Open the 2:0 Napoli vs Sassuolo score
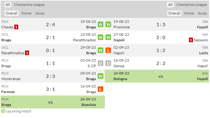The width and height of the screenshot is (210, 118). coord(161,38)
